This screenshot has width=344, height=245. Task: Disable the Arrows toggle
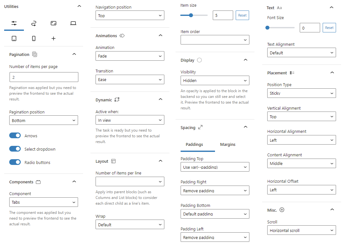click(x=15, y=136)
